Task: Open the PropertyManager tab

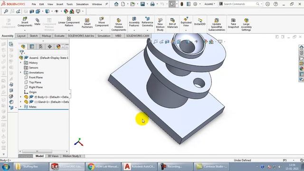Action: [x=32, y=47]
